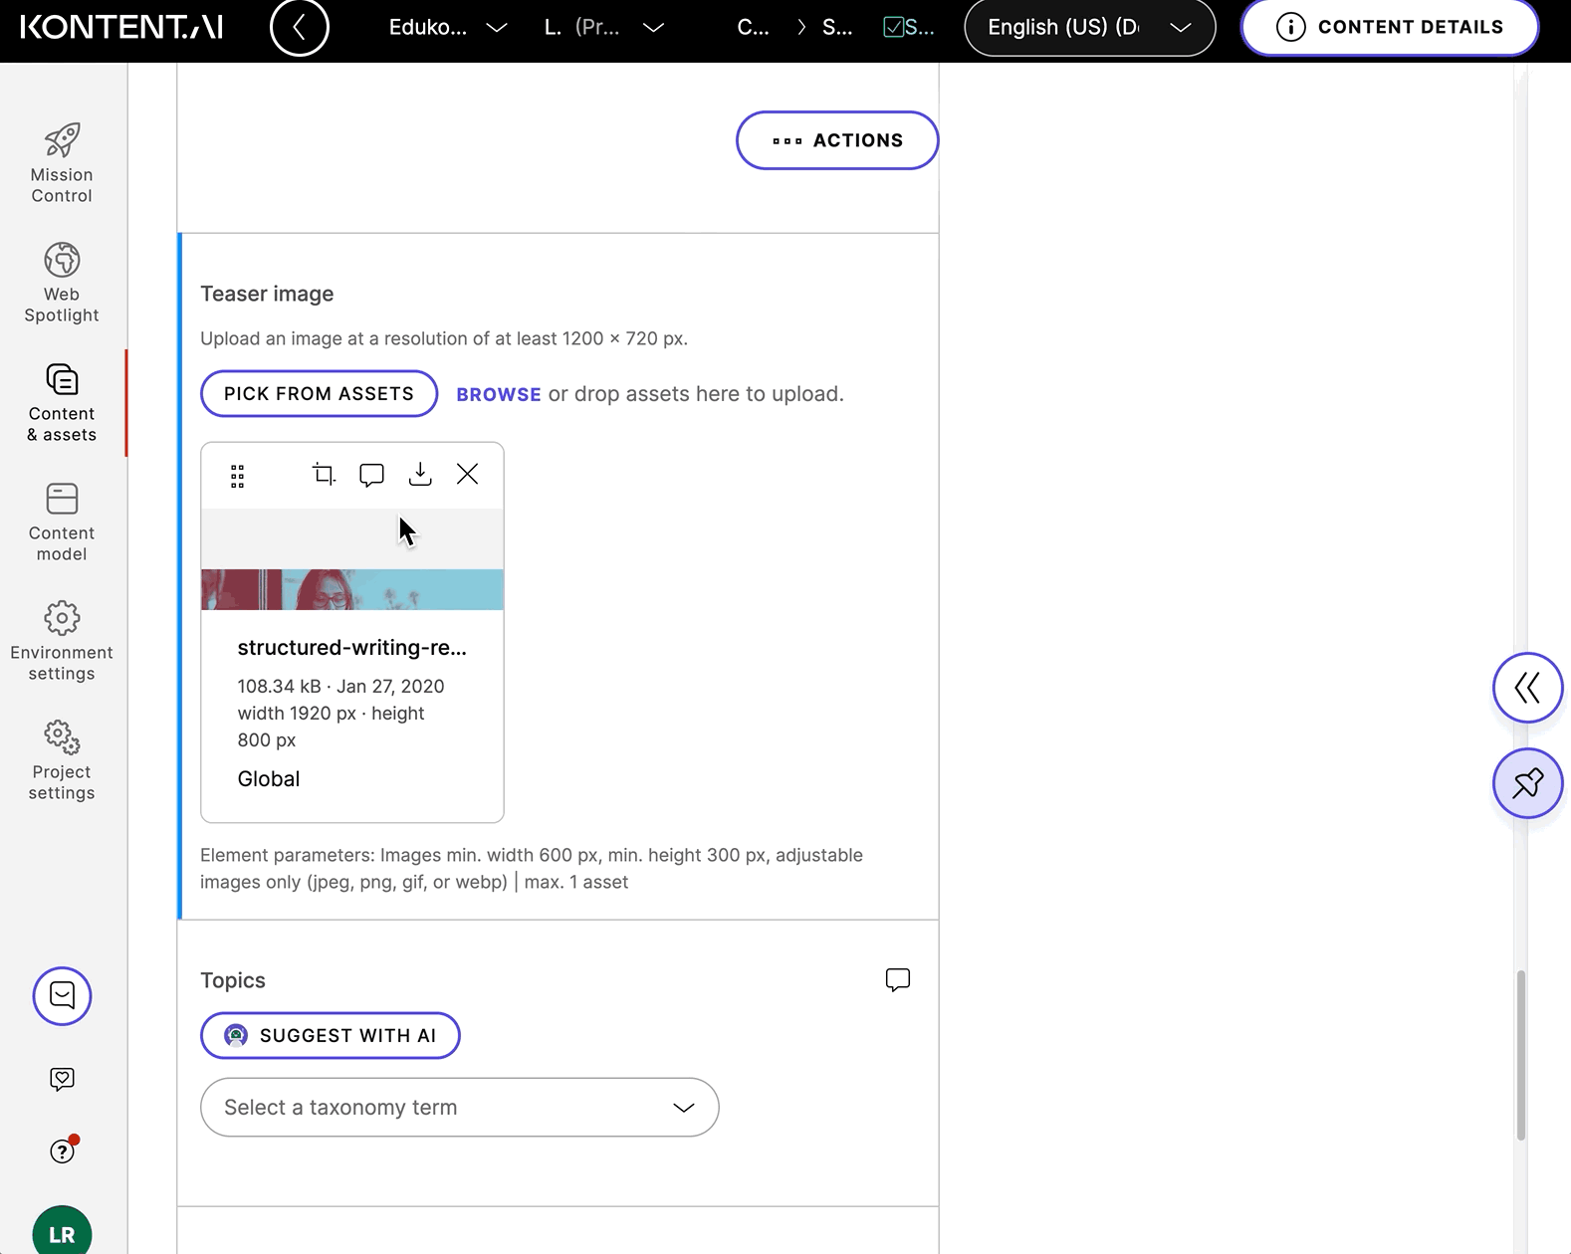Click the crop icon on the teaser asset
The image size is (1571, 1254).
pyautogui.click(x=324, y=475)
